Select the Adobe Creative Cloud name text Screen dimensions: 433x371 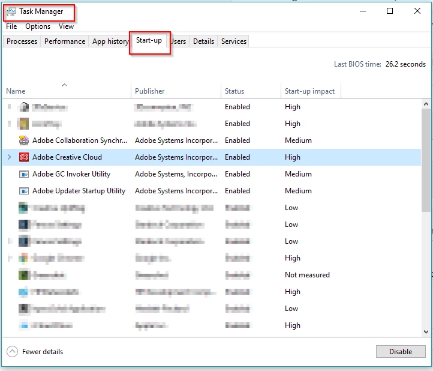(67, 157)
